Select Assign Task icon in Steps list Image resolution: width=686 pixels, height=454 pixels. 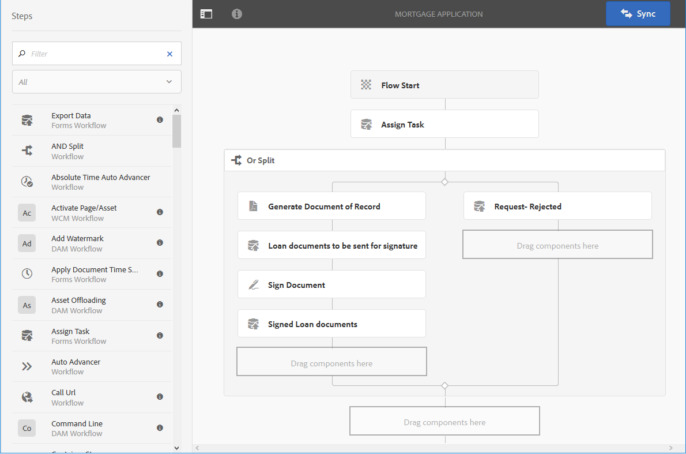(x=27, y=336)
